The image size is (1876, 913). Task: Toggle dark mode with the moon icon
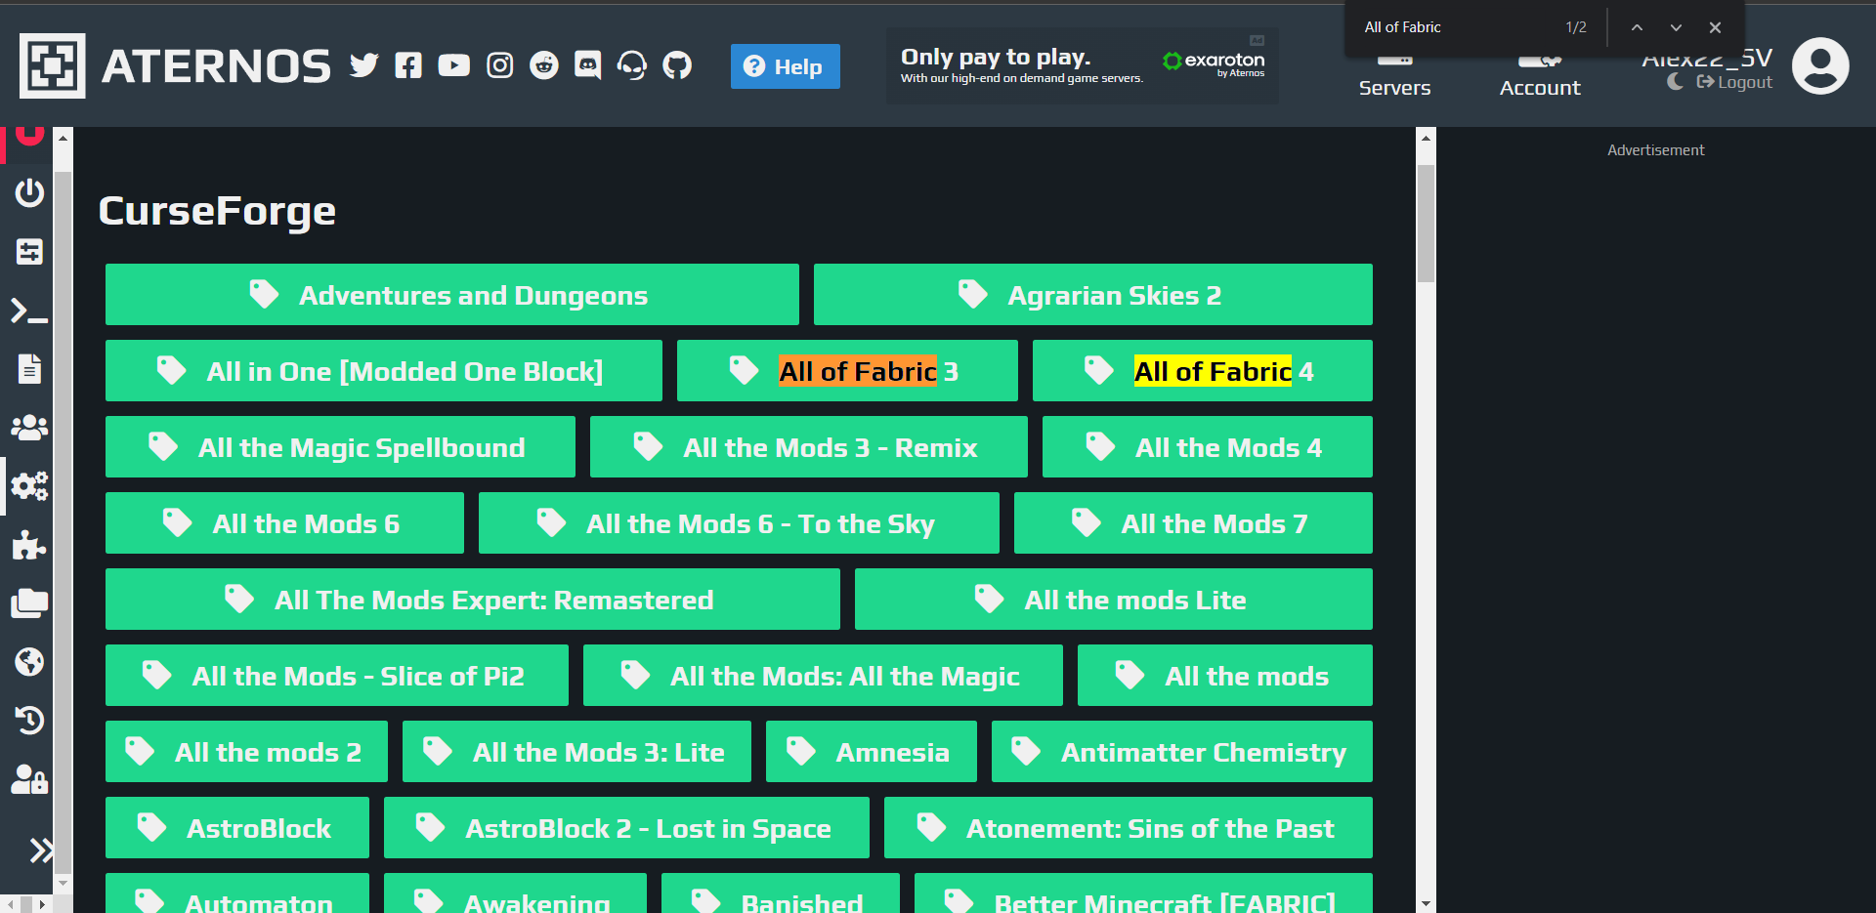point(1675,82)
